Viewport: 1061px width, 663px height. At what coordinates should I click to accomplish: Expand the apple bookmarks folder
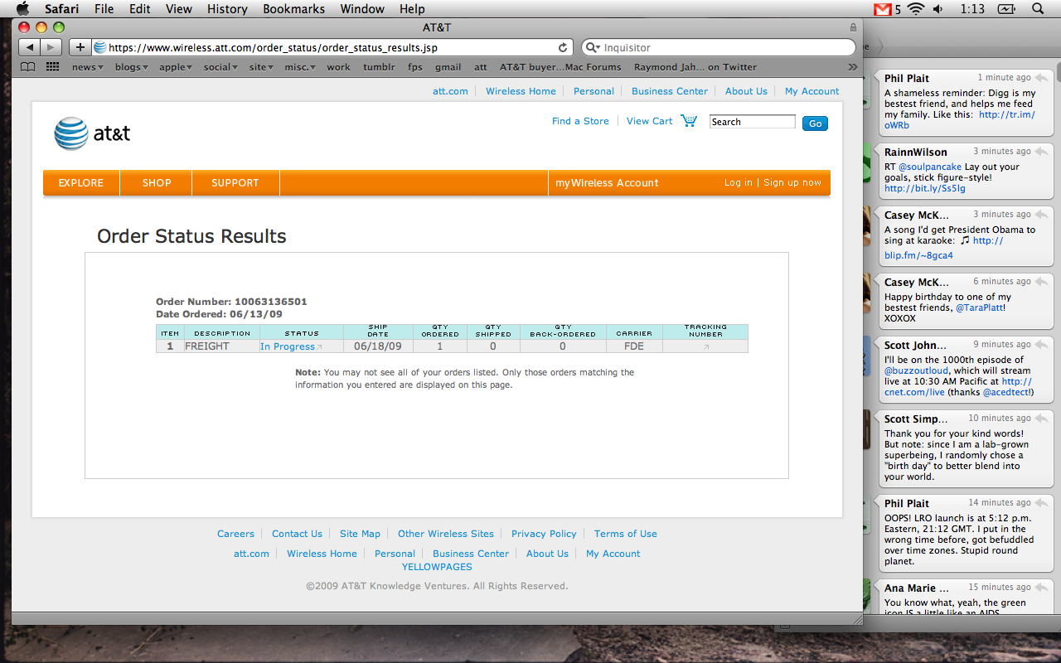[x=176, y=67]
